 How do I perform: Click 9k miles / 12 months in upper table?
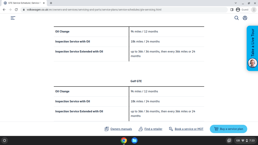pos(144,31)
